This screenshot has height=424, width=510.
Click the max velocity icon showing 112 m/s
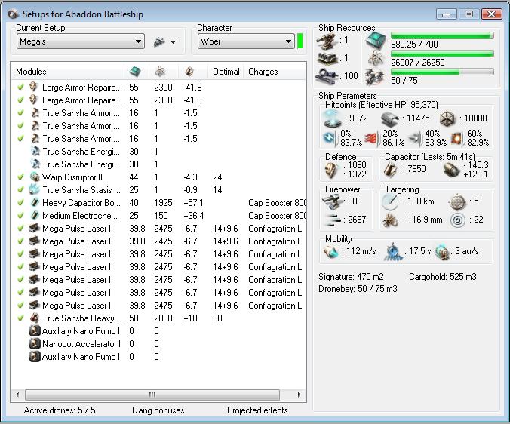331,252
